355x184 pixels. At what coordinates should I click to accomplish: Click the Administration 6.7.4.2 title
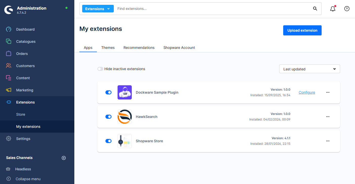[32, 10]
